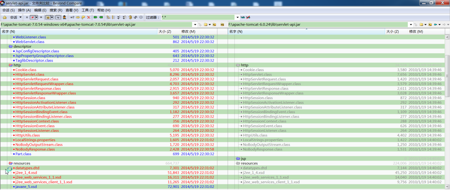Open the 操作 (A) menu
This screenshot has height=190, width=450.
[x=24, y=10]
